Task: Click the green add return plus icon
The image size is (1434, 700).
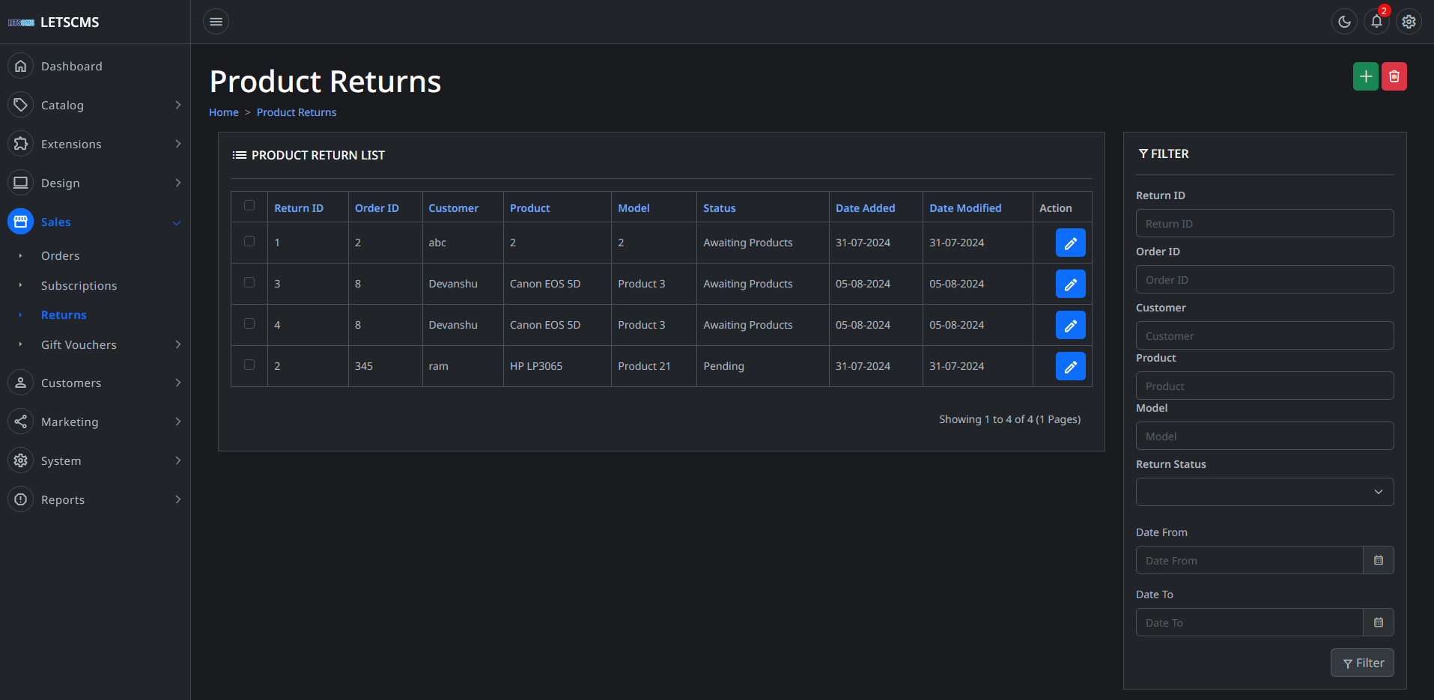Action: [x=1365, y=76]
